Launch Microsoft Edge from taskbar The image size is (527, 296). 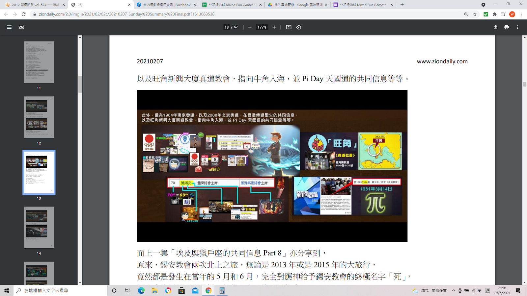[141, 290]
